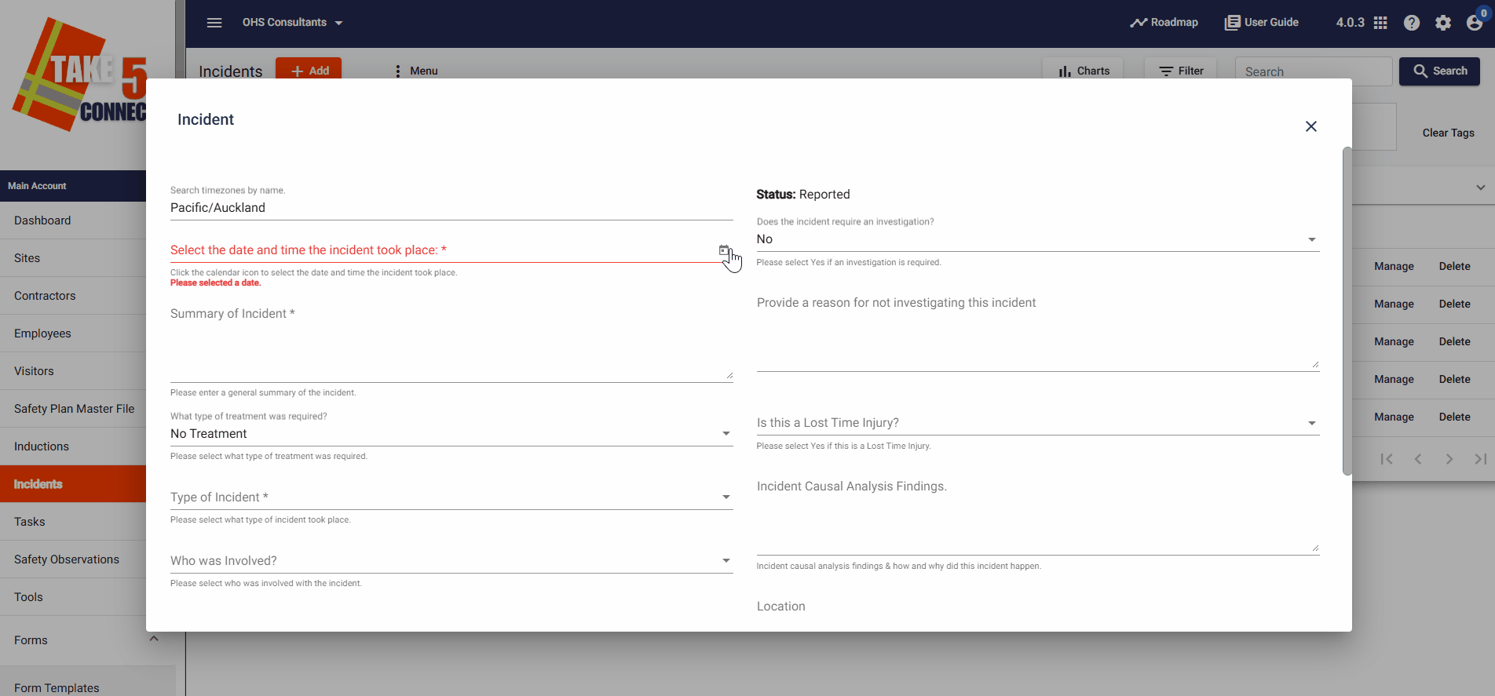
Task: Click the Add incident button
Action: (x=309, y=70)
